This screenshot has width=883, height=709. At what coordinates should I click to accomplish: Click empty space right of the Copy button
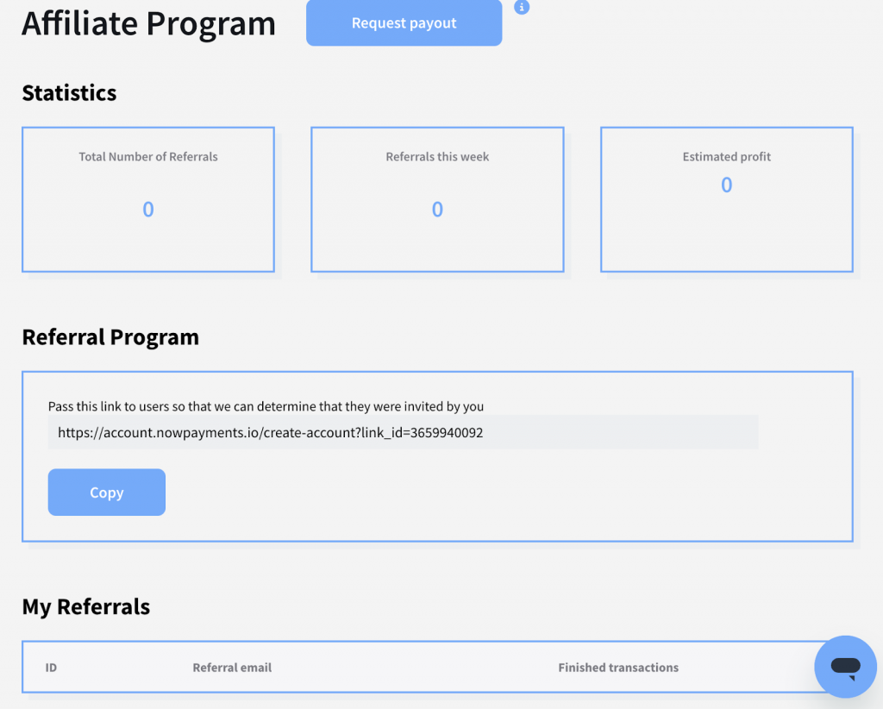tap(431, 493)
